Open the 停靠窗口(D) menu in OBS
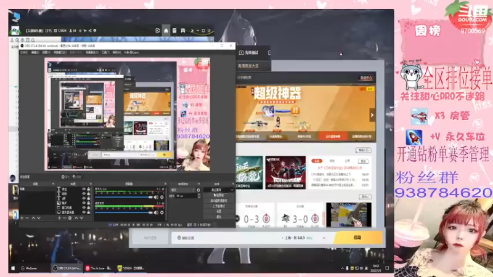The height and width of the screenshot is (277, 493). (x=60, y=52)
